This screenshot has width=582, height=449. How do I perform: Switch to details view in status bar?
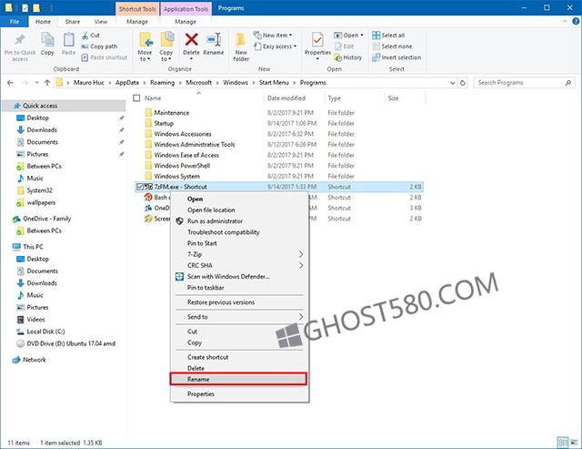[x=563, y=443]
